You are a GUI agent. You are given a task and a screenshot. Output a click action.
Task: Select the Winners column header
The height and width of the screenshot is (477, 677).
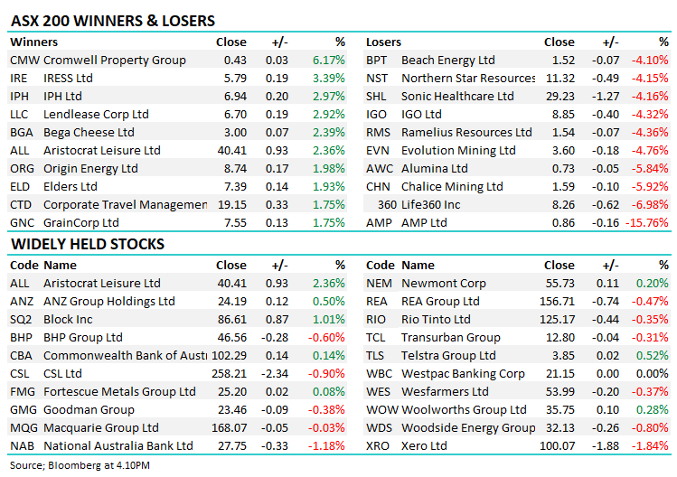[x=34, y=42]
